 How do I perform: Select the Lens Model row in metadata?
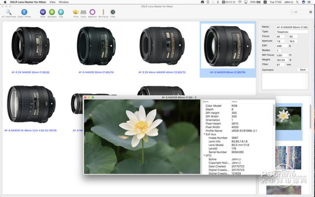pos(238,145)
